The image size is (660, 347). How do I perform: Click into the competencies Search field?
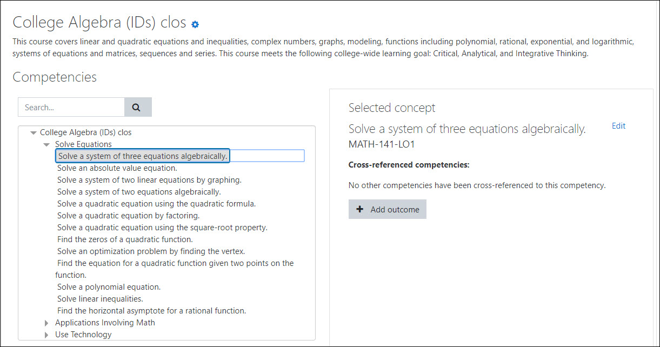(71, 107)
